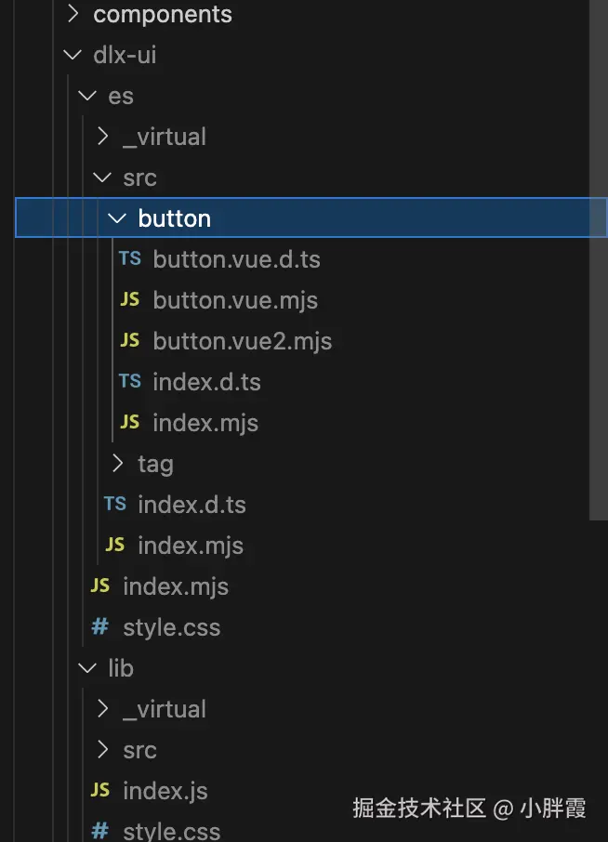Expand the tag folder

(x=117, y=464)
